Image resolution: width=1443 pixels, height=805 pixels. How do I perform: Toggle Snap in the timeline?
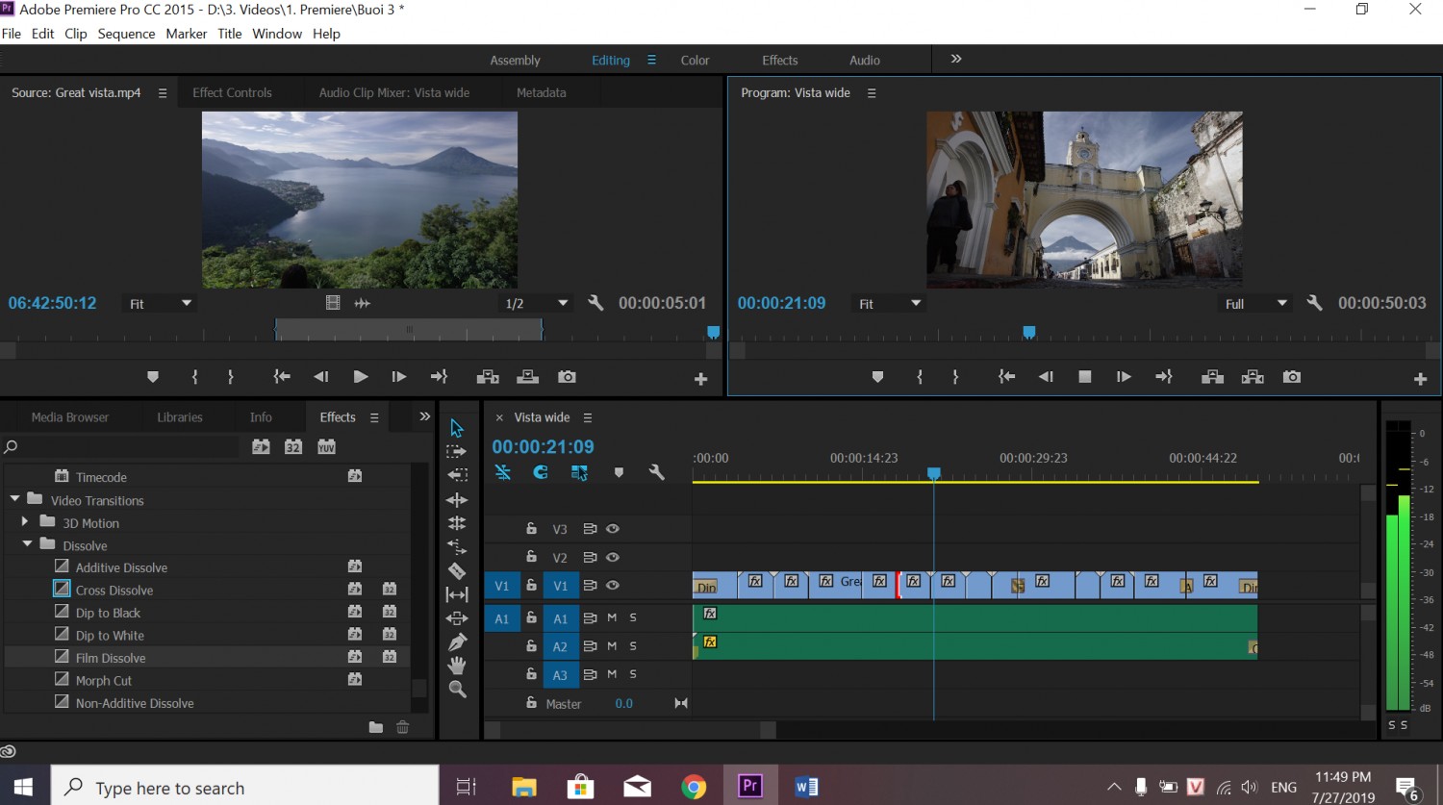pos(541,472)
